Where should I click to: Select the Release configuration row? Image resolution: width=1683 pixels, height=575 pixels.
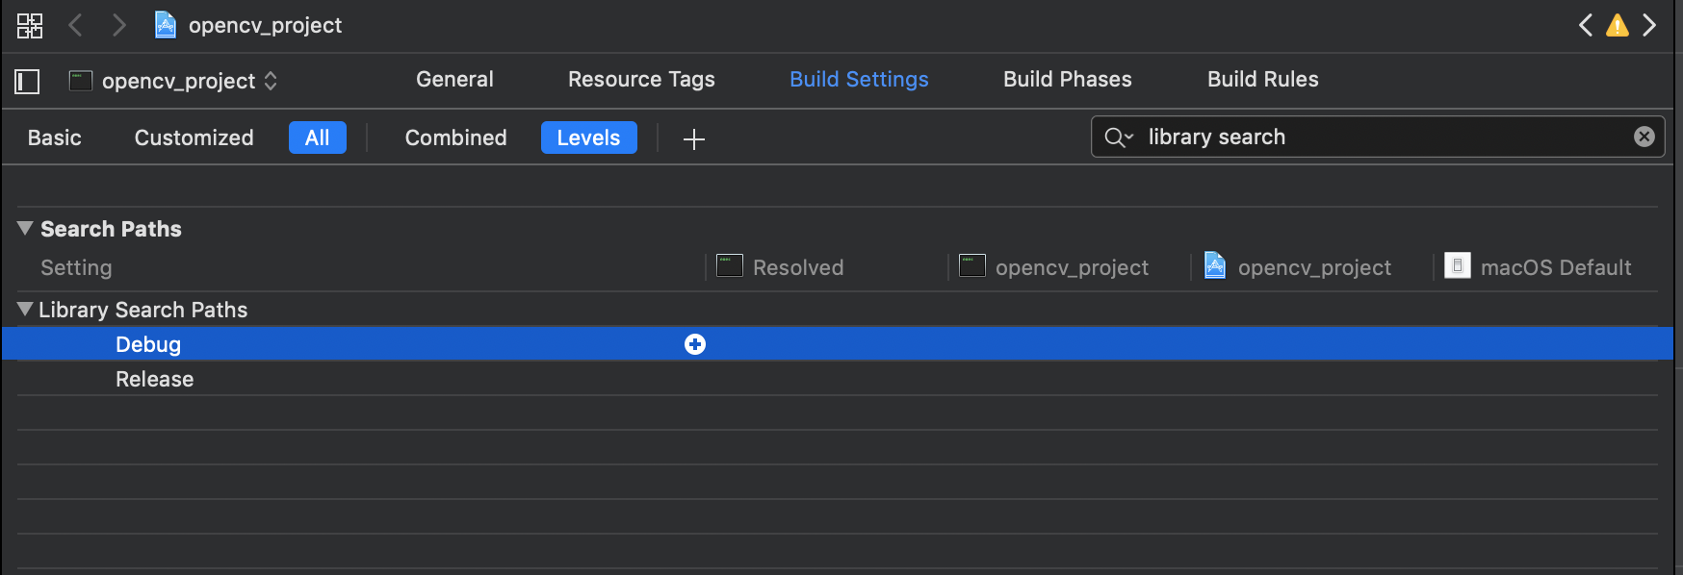point(838,379)
